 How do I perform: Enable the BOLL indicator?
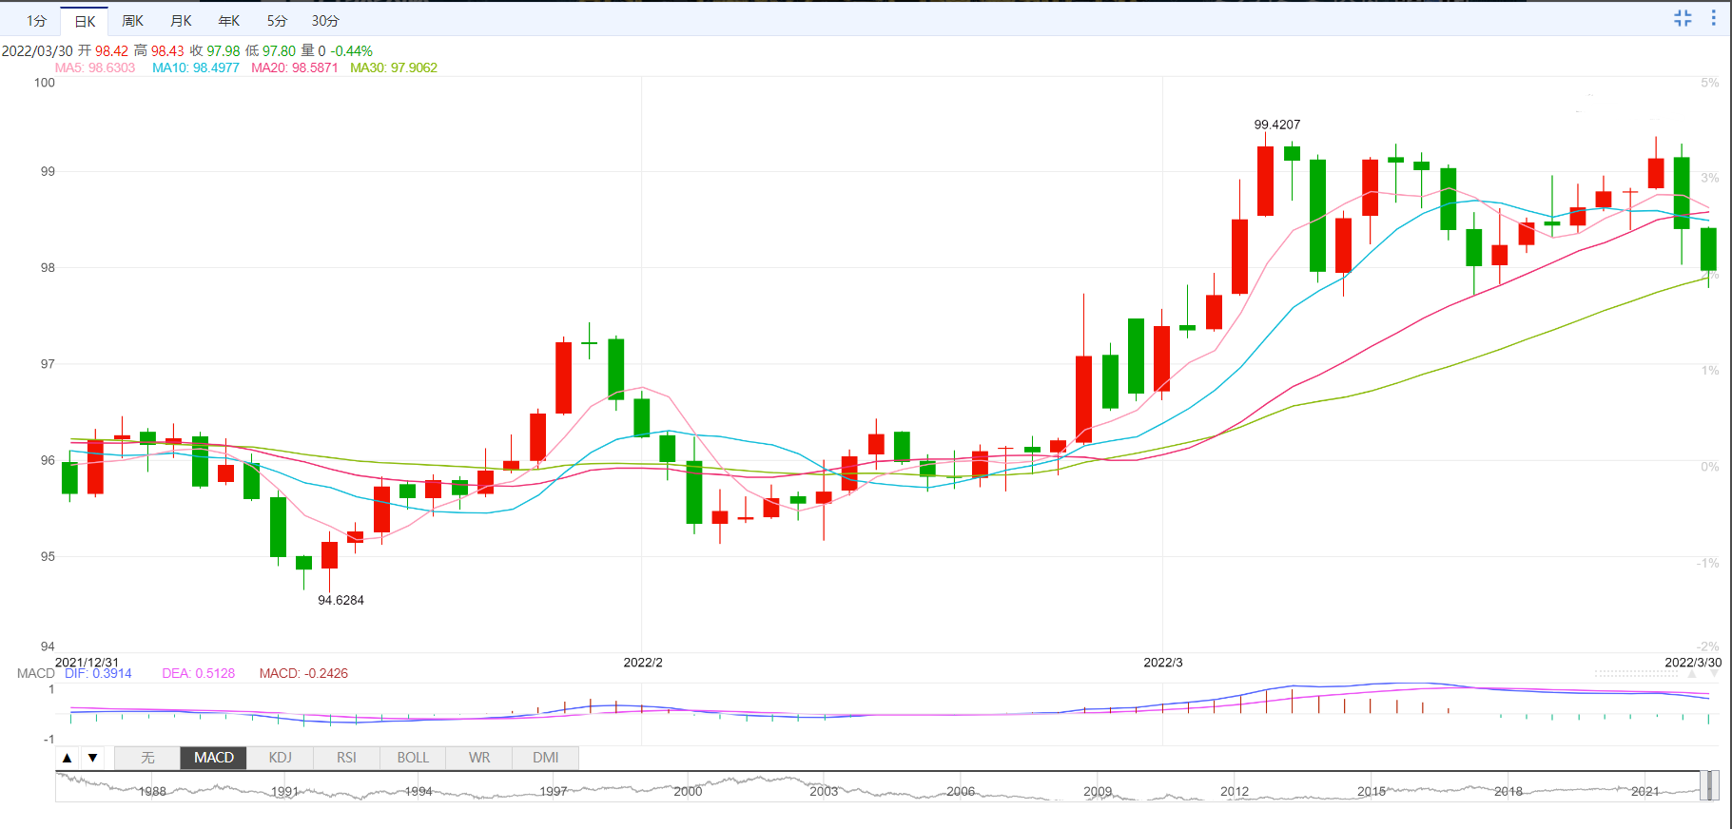413,758
